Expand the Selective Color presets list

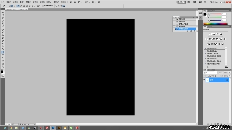(205, 64)
